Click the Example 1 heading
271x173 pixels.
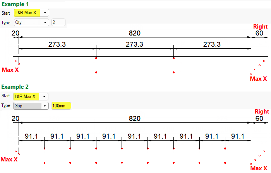[x=15, y=3]
